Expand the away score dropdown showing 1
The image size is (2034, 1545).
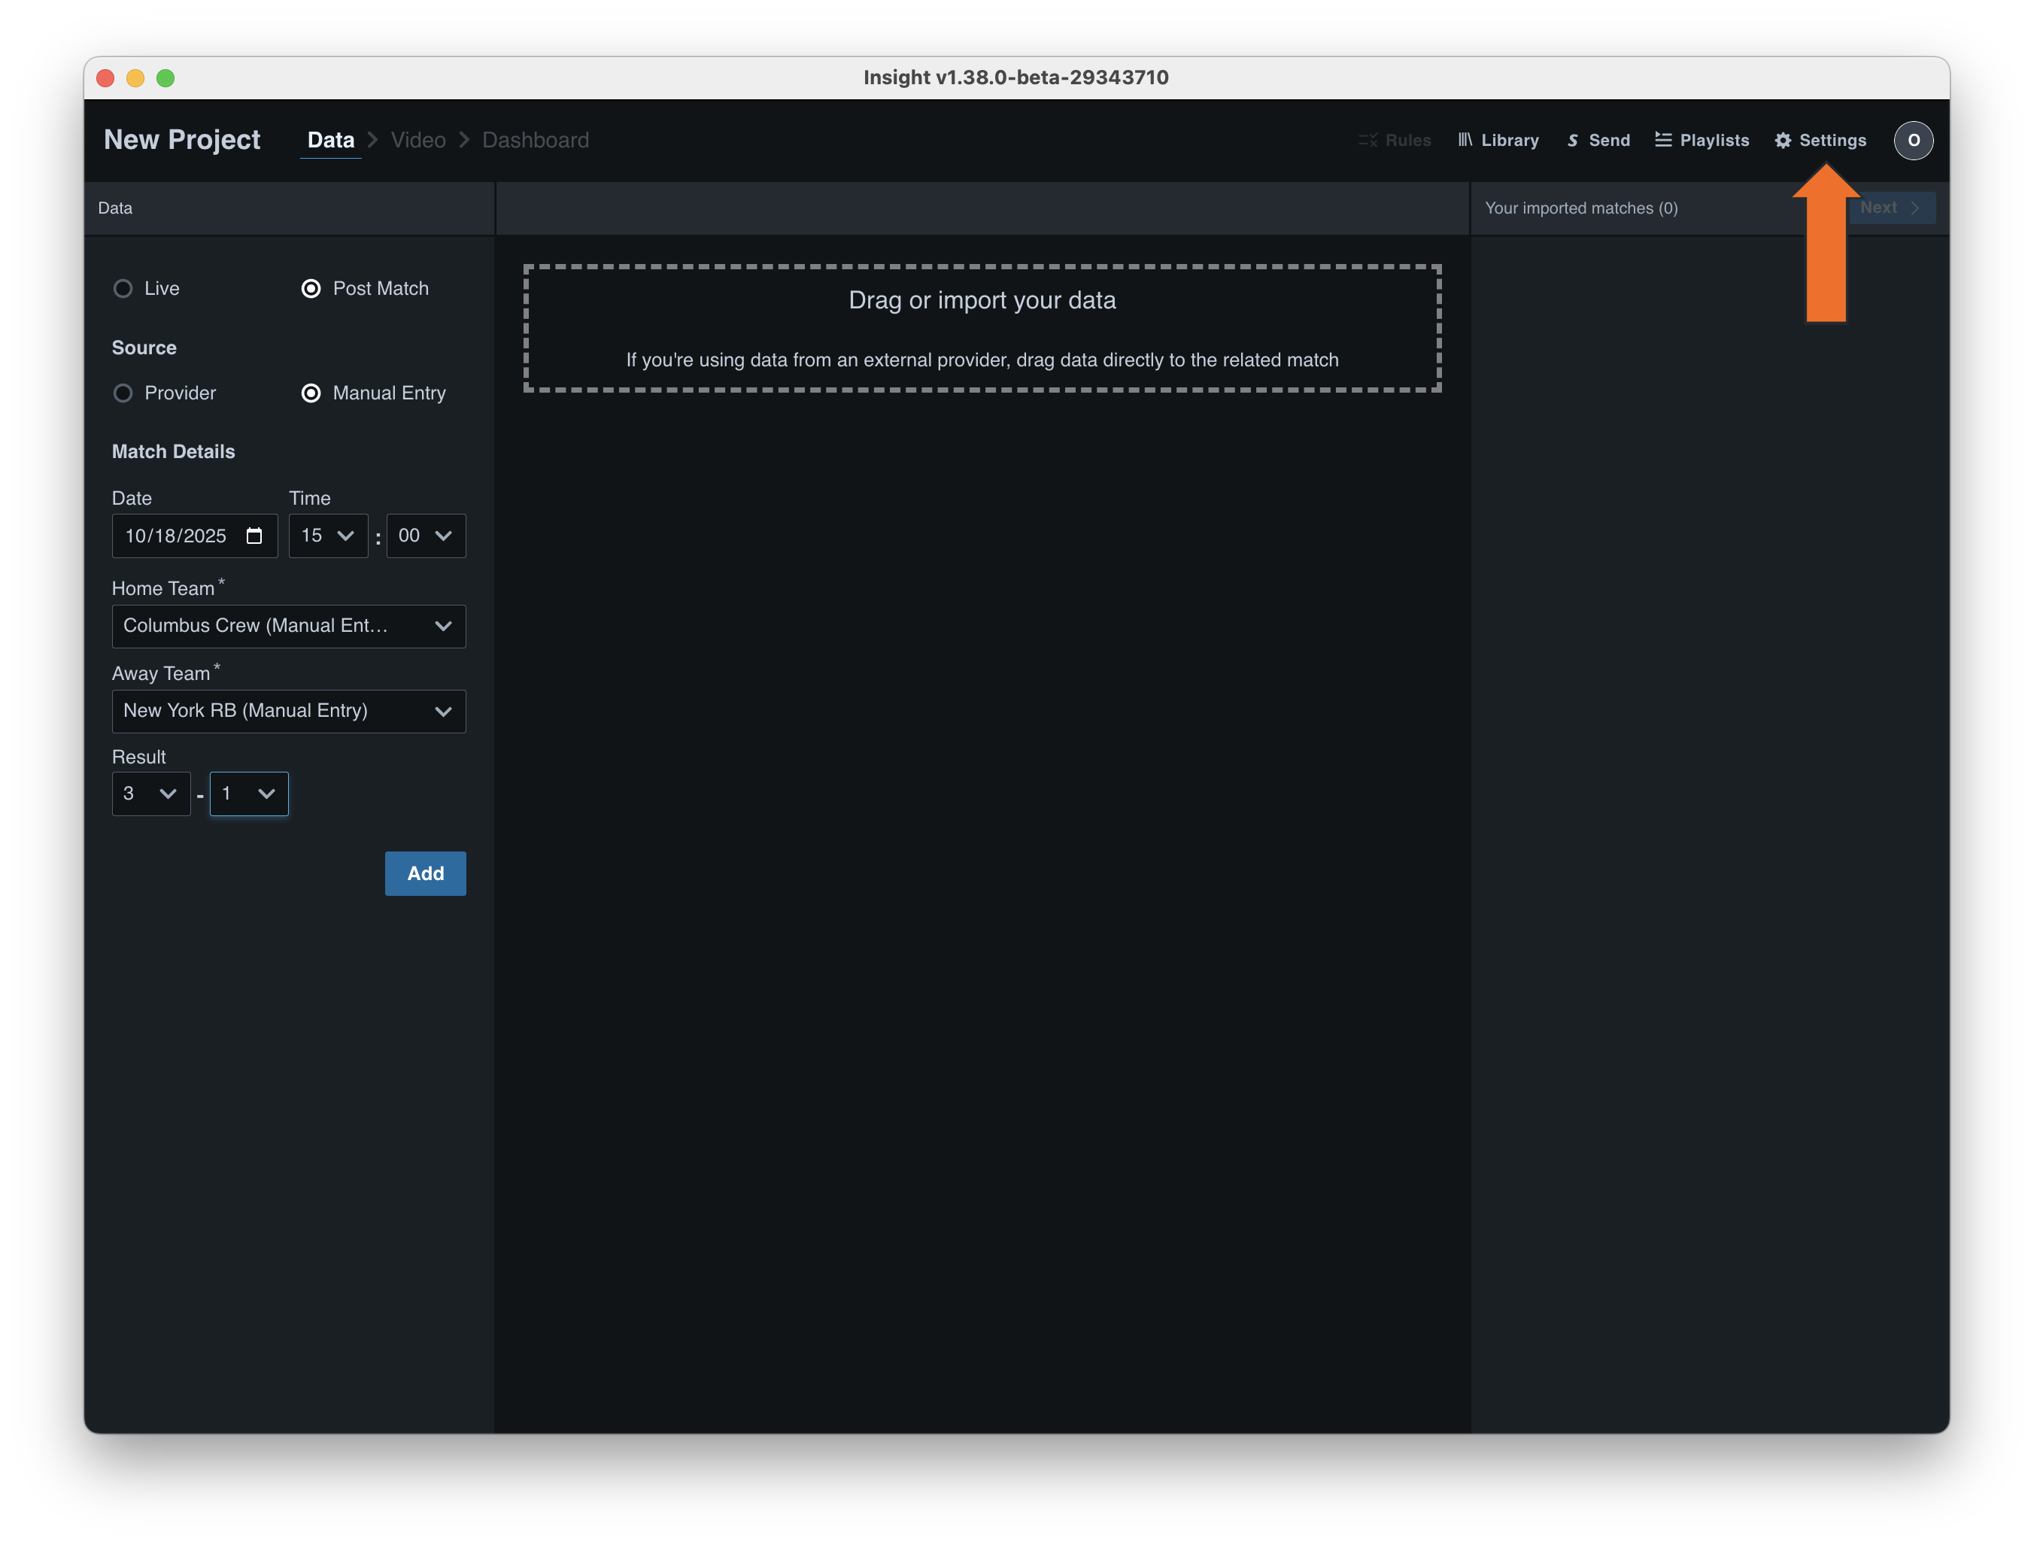(x=249, y=794)
